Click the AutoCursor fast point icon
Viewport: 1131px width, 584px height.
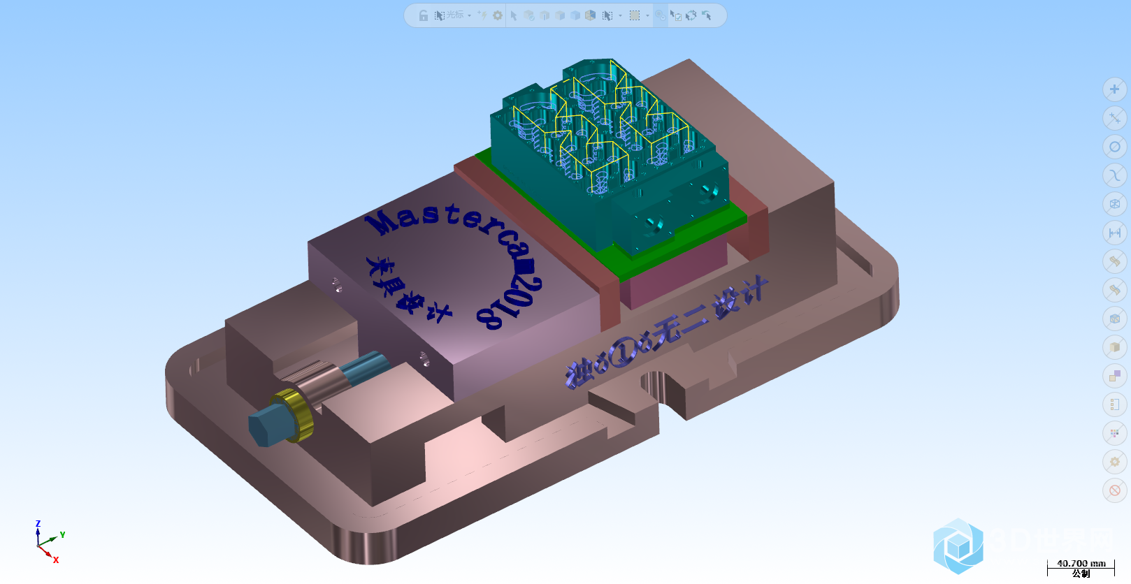482,15
